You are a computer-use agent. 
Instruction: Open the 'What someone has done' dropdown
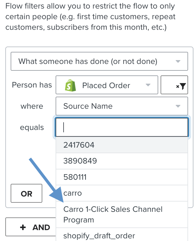pyautogui.click(x=99, y=61)
